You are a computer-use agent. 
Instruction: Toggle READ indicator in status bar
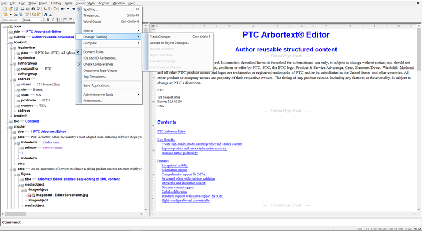(383, 229)
